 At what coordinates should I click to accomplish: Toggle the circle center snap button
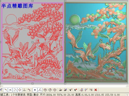20,90
